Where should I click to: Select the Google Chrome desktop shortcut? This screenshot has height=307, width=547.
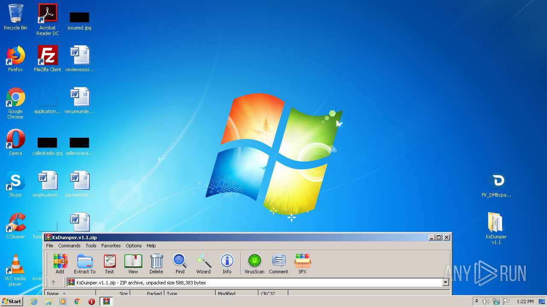(15, 103)
